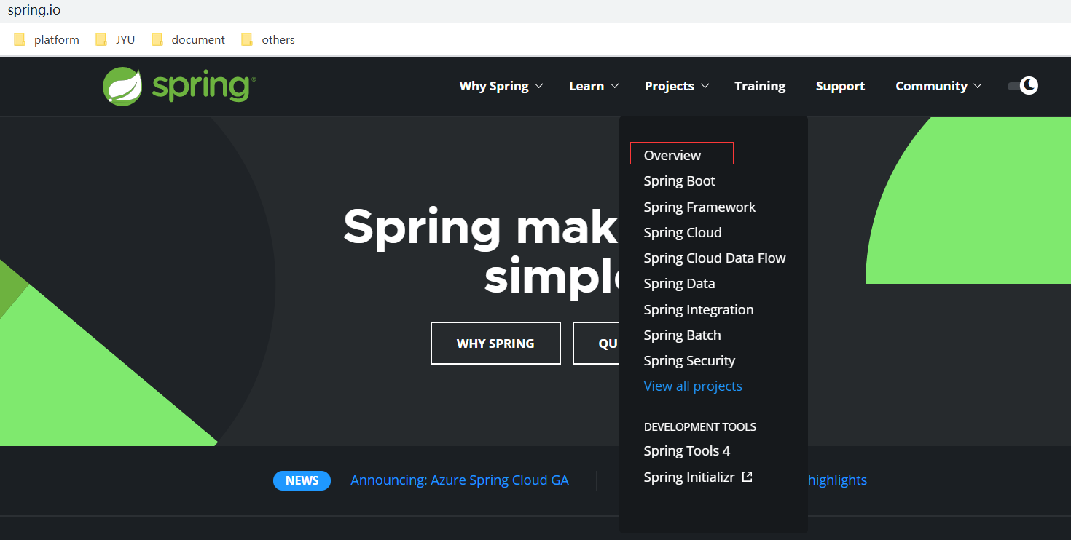
Task: Click the spring.io address bar text
Action: pos(34,10)
